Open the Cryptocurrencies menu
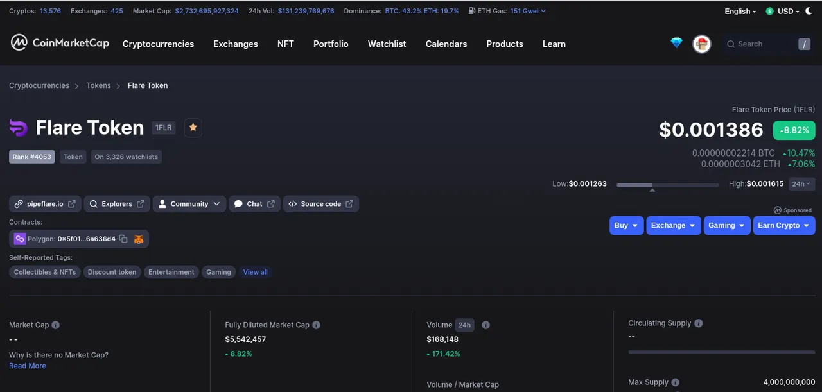 pyautogui.click(x=158, y=44)
